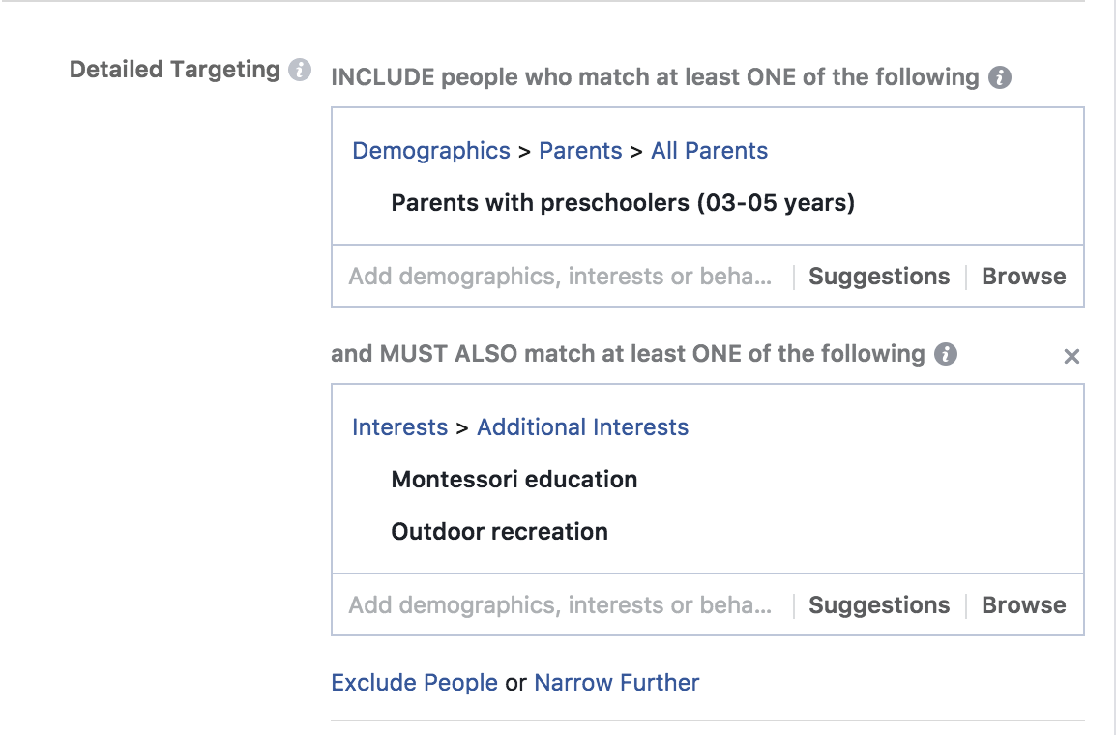Select the Outdoor recreation interest

[499, 532]
